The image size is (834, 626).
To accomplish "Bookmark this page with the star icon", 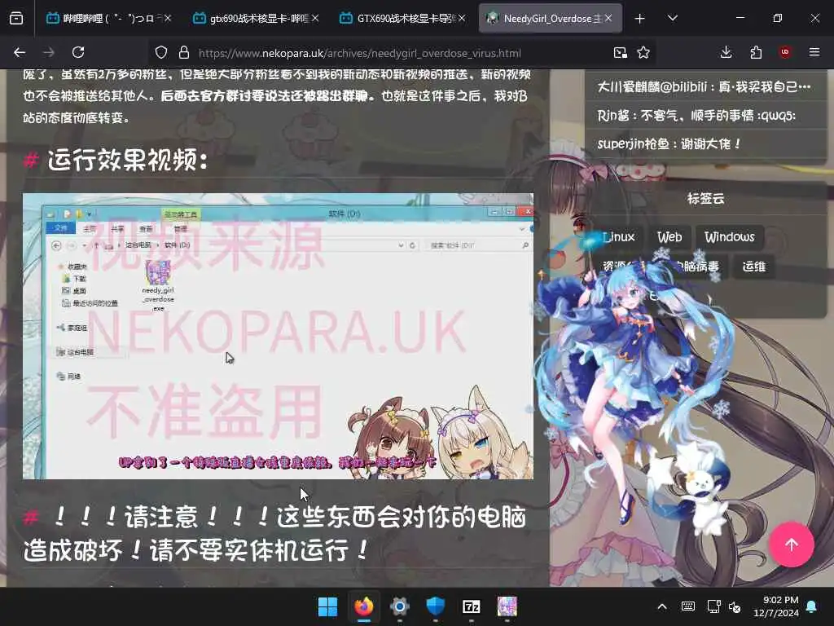I will [x=643, y=52].
